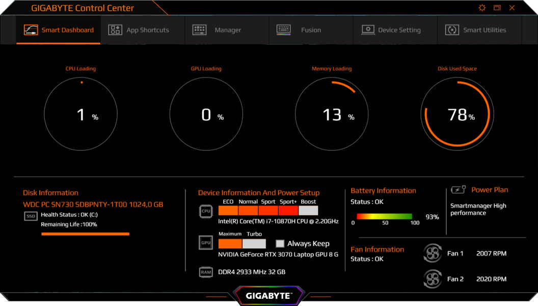Viewport: 538px width, 306px height.
Task: Set CPU mode to Sport+
Action: click(288, 210)
